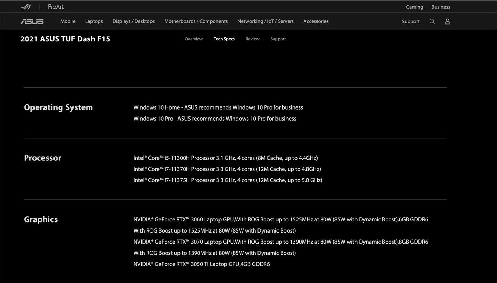This screenshot has height=283, width=497.
Task: Click the ROG logo icon
Action: (26, 7)
